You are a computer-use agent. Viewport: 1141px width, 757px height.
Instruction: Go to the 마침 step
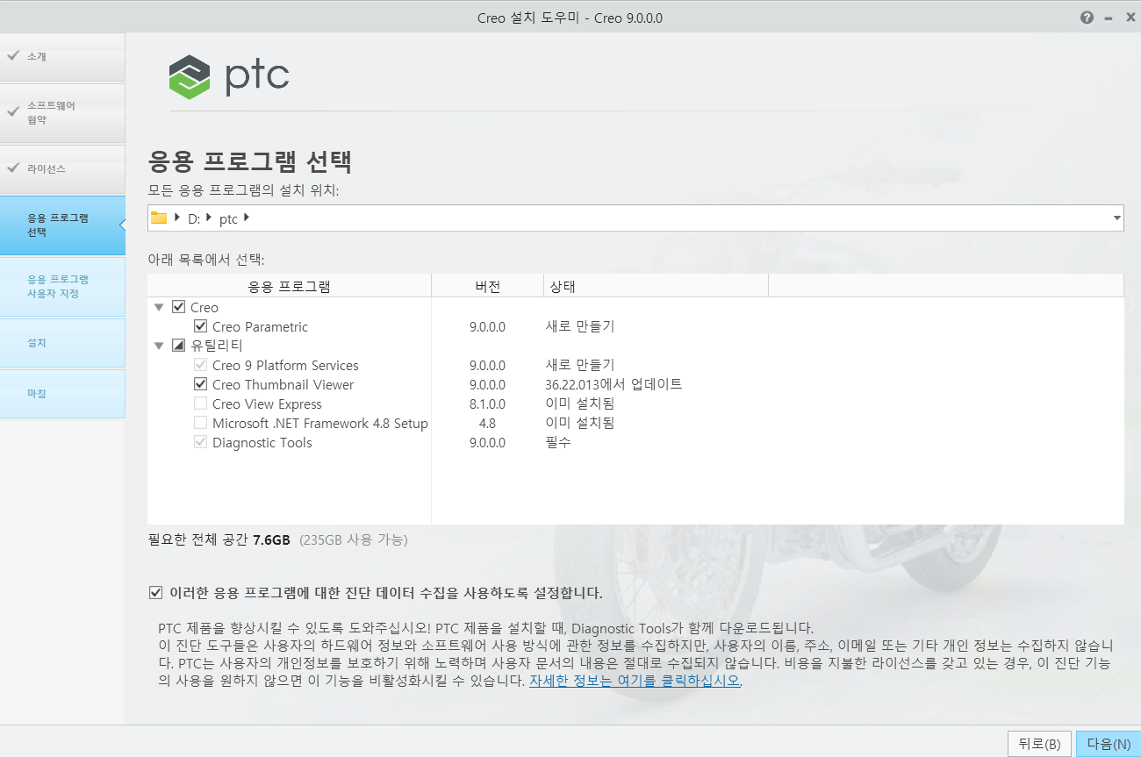(x=62, y=394)
